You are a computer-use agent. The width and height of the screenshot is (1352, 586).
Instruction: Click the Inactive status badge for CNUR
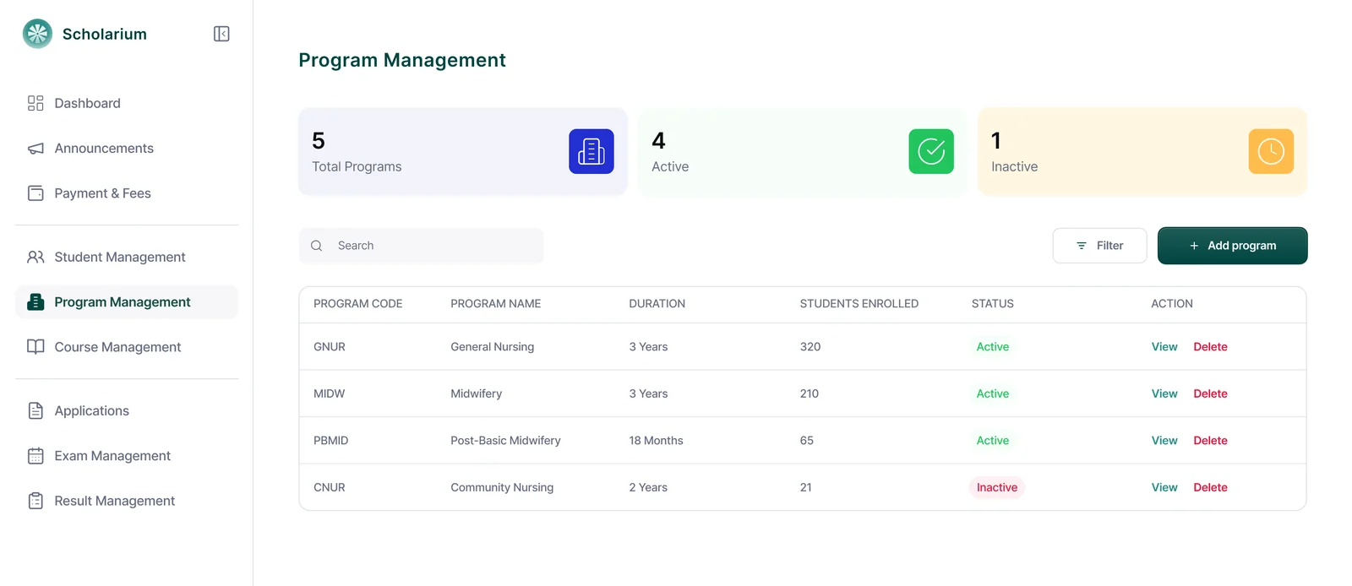(996, 487)
